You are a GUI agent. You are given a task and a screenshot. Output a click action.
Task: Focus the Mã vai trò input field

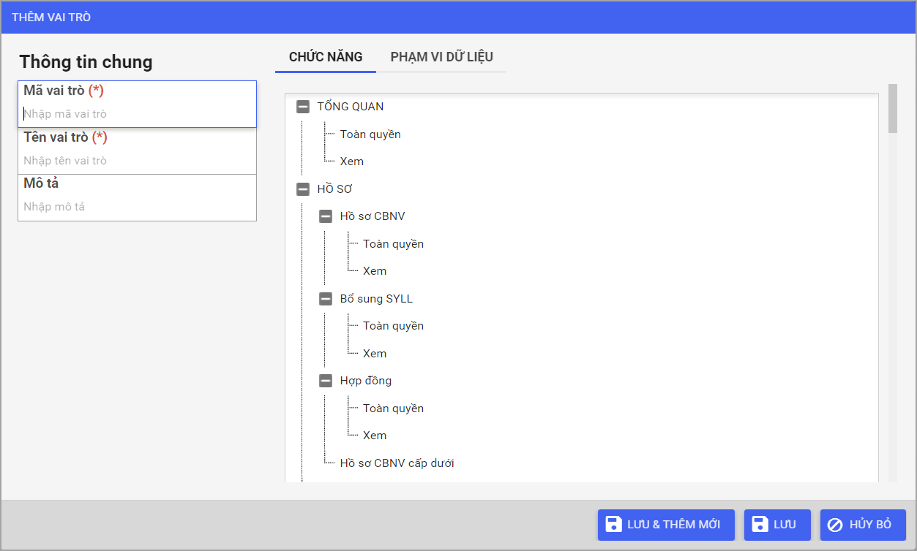(x=138, y=114)
